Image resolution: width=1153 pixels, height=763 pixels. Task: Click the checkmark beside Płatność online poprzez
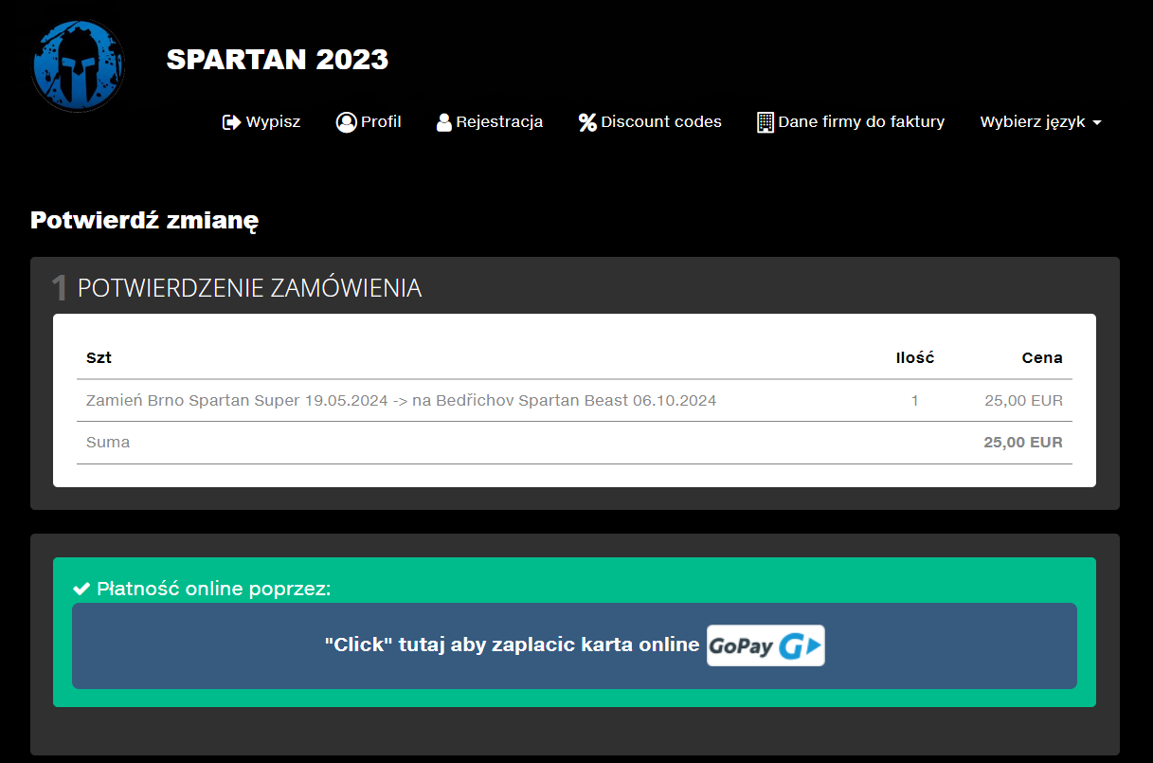click(x=81, y=590)
